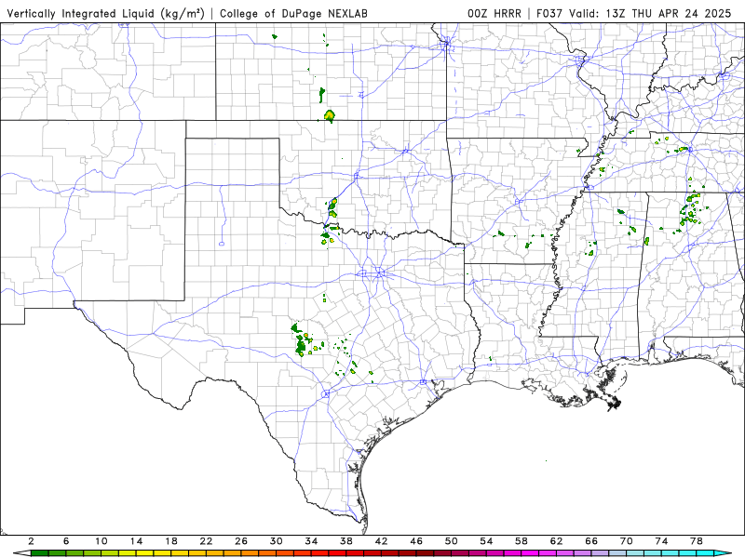
Task: Click the legend value "70"
Action: [626, 541]
